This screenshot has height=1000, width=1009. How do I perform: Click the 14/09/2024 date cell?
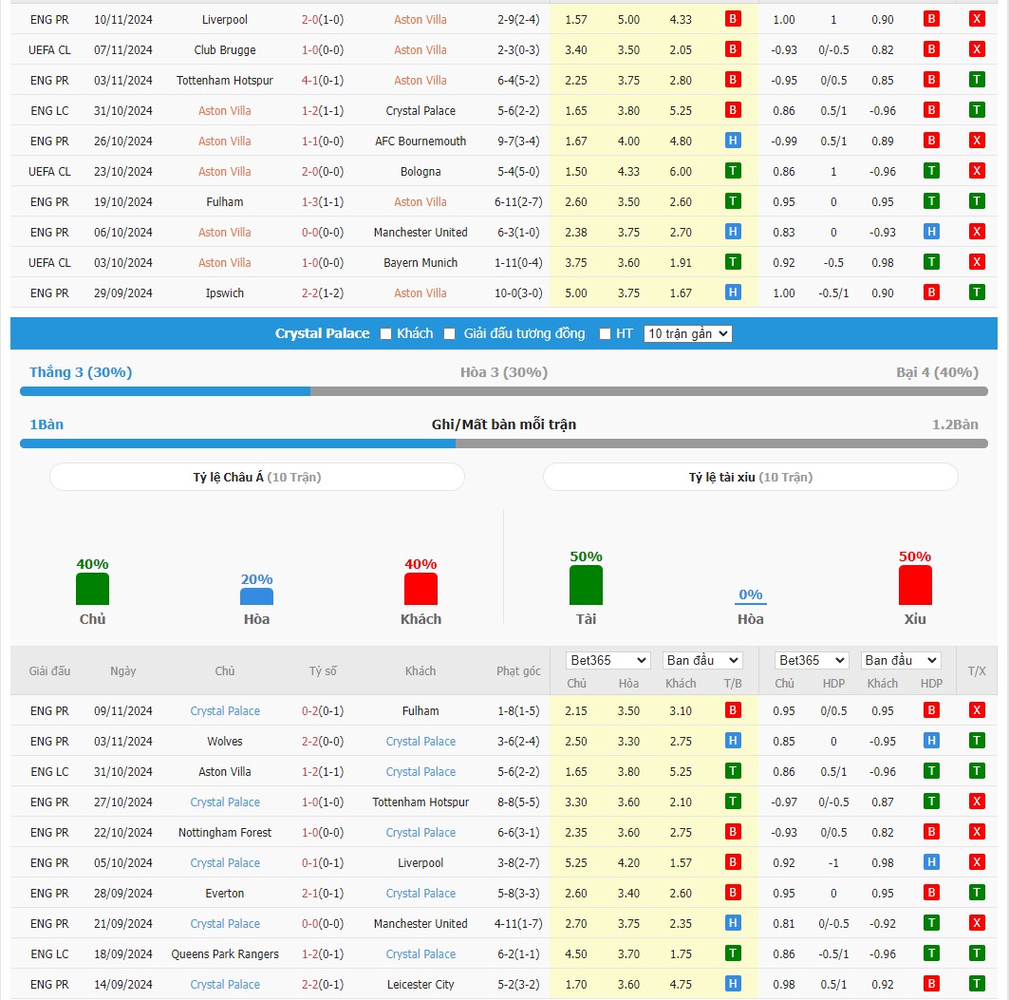122,985
